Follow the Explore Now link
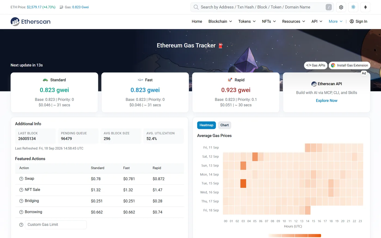 [327, 101]
